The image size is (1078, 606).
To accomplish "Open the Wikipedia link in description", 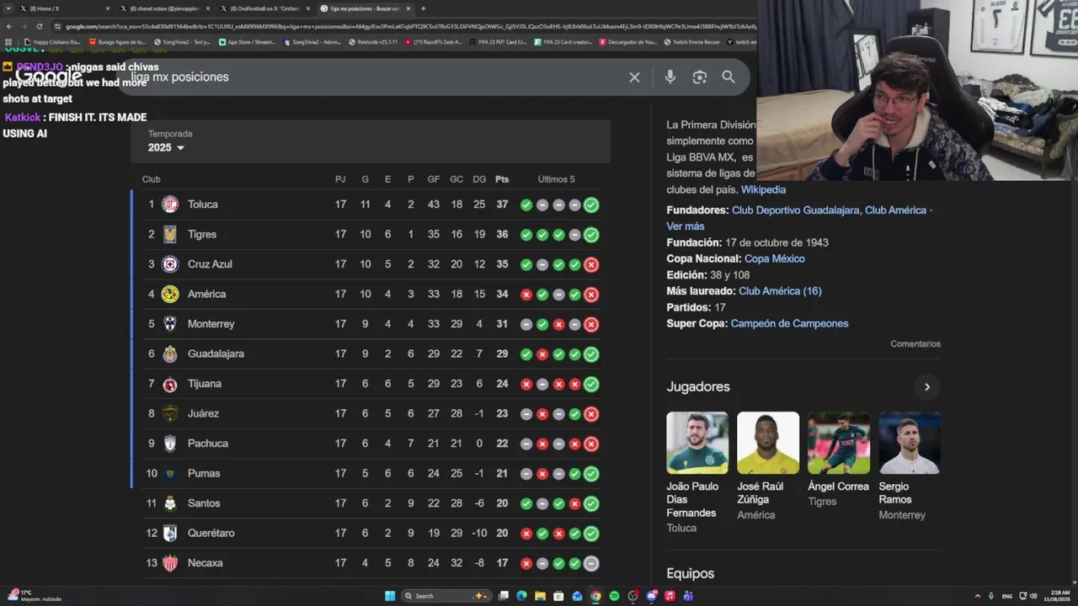I will click(x=763, y=190).
